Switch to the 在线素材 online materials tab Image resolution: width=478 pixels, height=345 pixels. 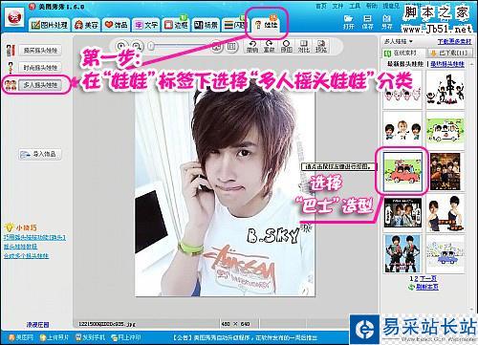[x=403, y=53]
